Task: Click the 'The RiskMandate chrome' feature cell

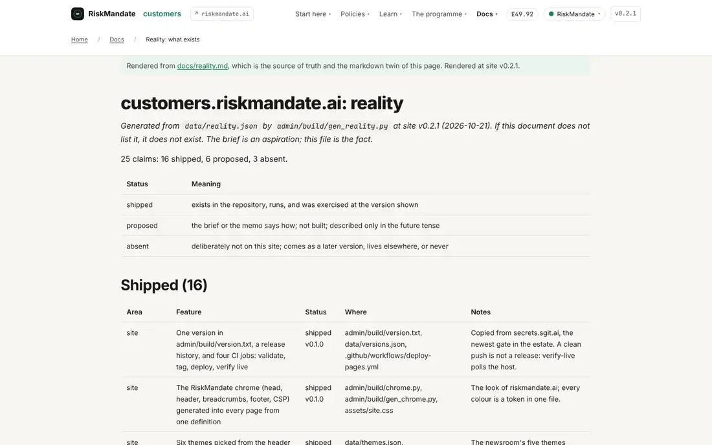Action: (x=233, y=405)
